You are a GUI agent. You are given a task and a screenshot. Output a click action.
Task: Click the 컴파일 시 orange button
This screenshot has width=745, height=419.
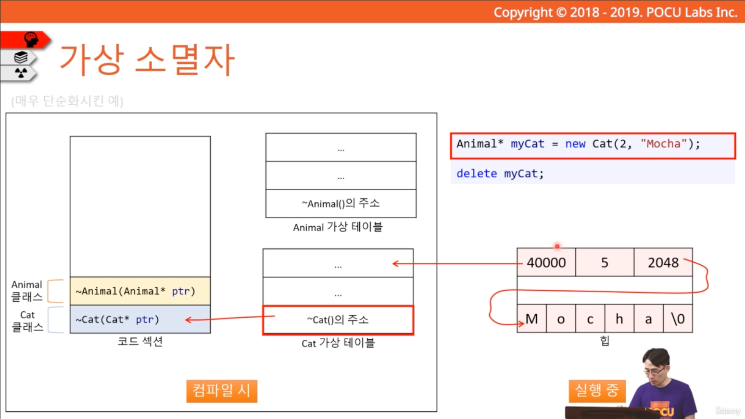222,391
